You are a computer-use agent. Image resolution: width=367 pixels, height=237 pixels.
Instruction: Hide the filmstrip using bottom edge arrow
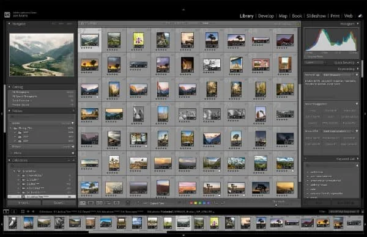pyautogui.click(x=183, y=235)
